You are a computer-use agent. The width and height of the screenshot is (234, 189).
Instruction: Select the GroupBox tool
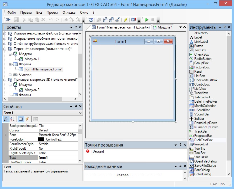tap(201, 63)
